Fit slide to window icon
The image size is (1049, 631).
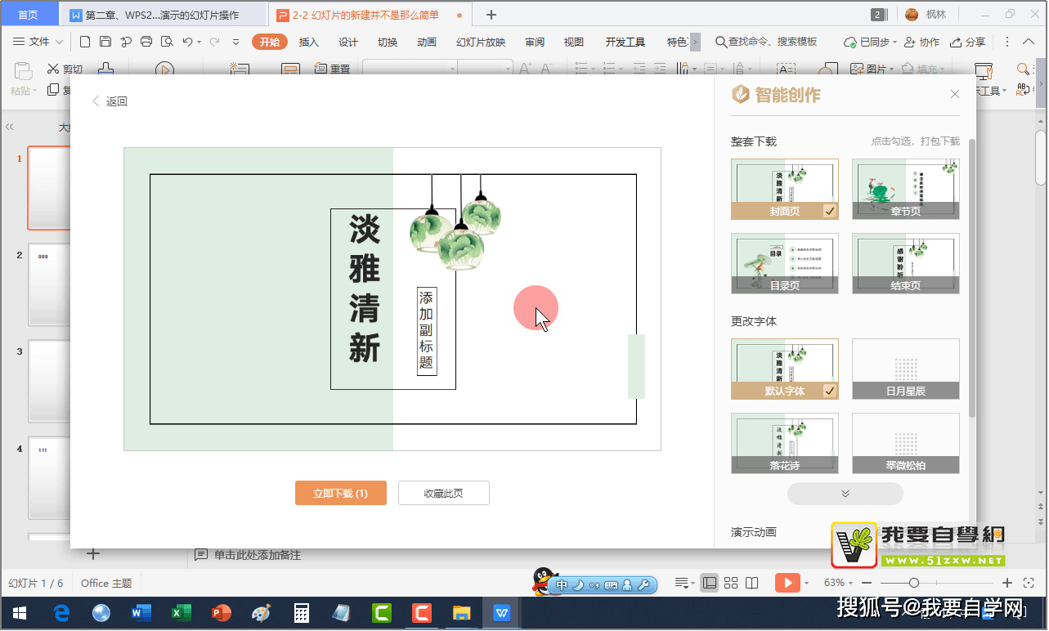click(1029, 583)
